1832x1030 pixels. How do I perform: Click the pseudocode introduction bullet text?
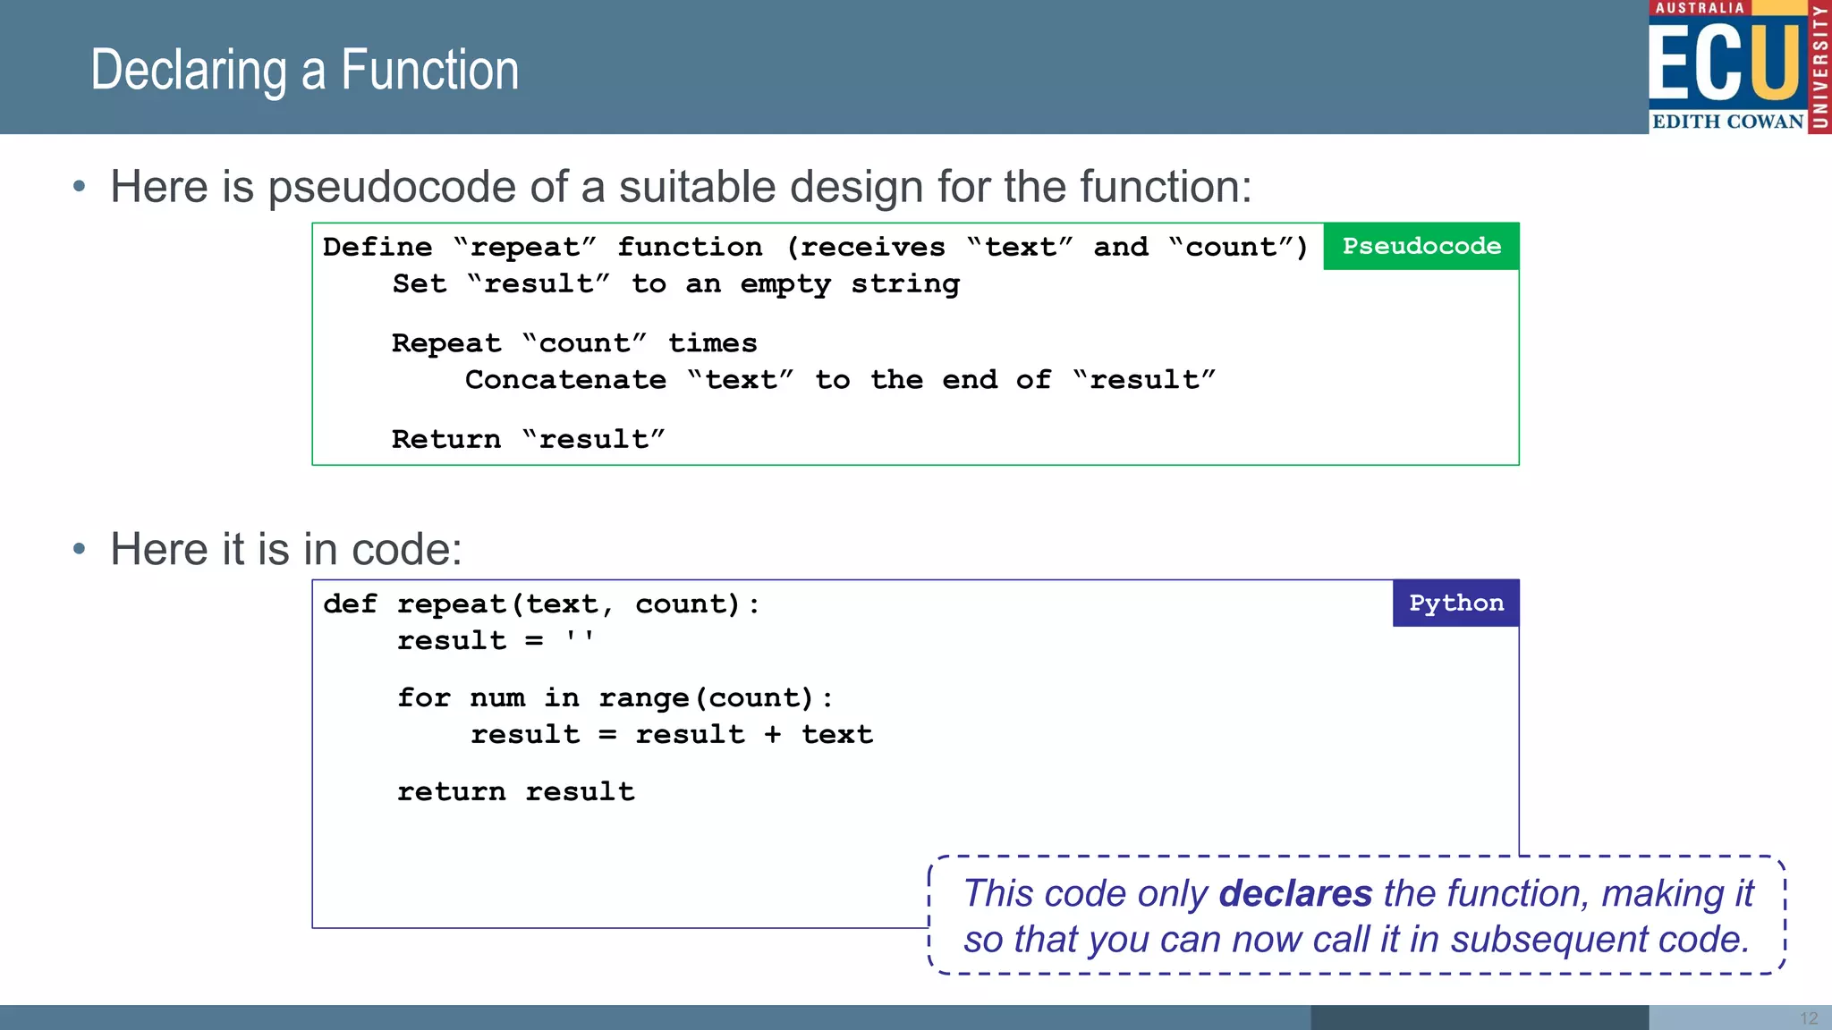(680, 187)
